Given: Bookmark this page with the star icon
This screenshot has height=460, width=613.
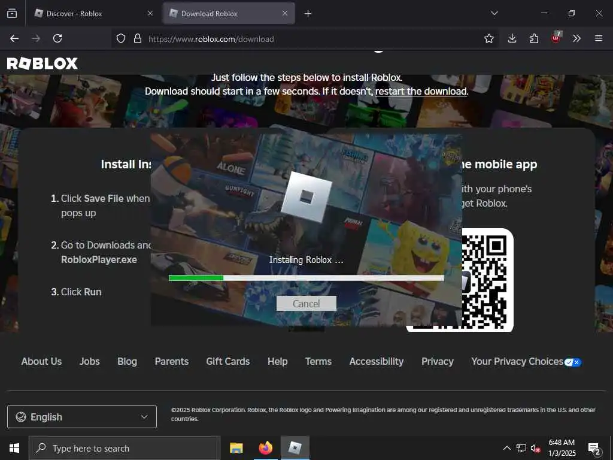Looking at the screenshot, I should pos(488,38).
